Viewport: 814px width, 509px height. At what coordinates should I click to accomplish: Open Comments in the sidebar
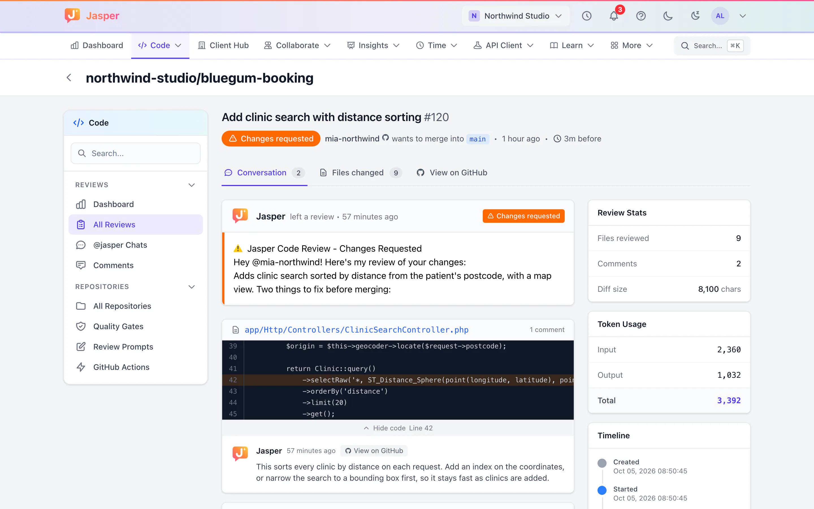coord(136,265)
